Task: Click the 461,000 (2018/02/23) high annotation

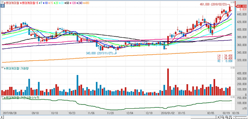Action: coord(213,5)
